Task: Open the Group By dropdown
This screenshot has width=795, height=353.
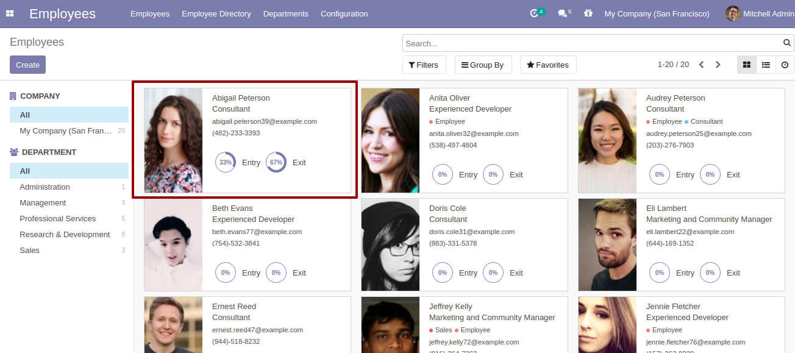Action: coord(483,65)
